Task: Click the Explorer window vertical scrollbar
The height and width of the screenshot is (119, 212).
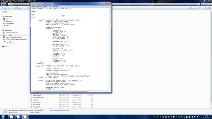Action: tap(211, 59)
